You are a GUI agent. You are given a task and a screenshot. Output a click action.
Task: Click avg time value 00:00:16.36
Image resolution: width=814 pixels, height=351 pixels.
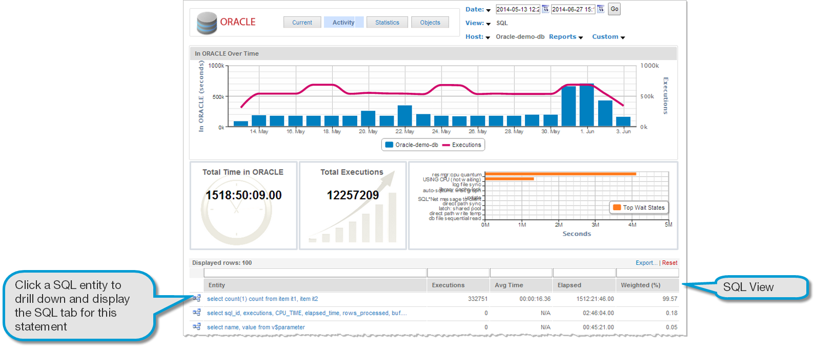tap(535, 299)
